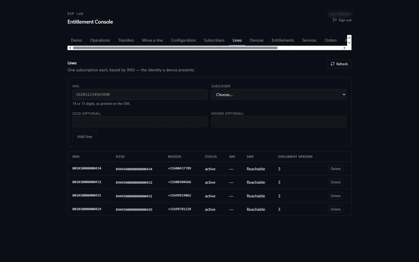Delete line 001010000000434
This screenshot has width=419, height=262.
(335, 169)
